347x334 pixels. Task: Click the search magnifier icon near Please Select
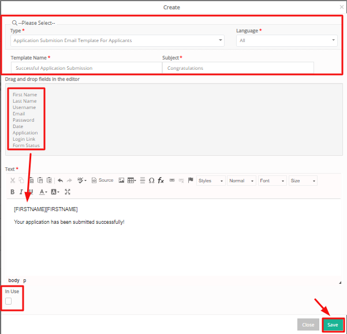tap(14, 22)
